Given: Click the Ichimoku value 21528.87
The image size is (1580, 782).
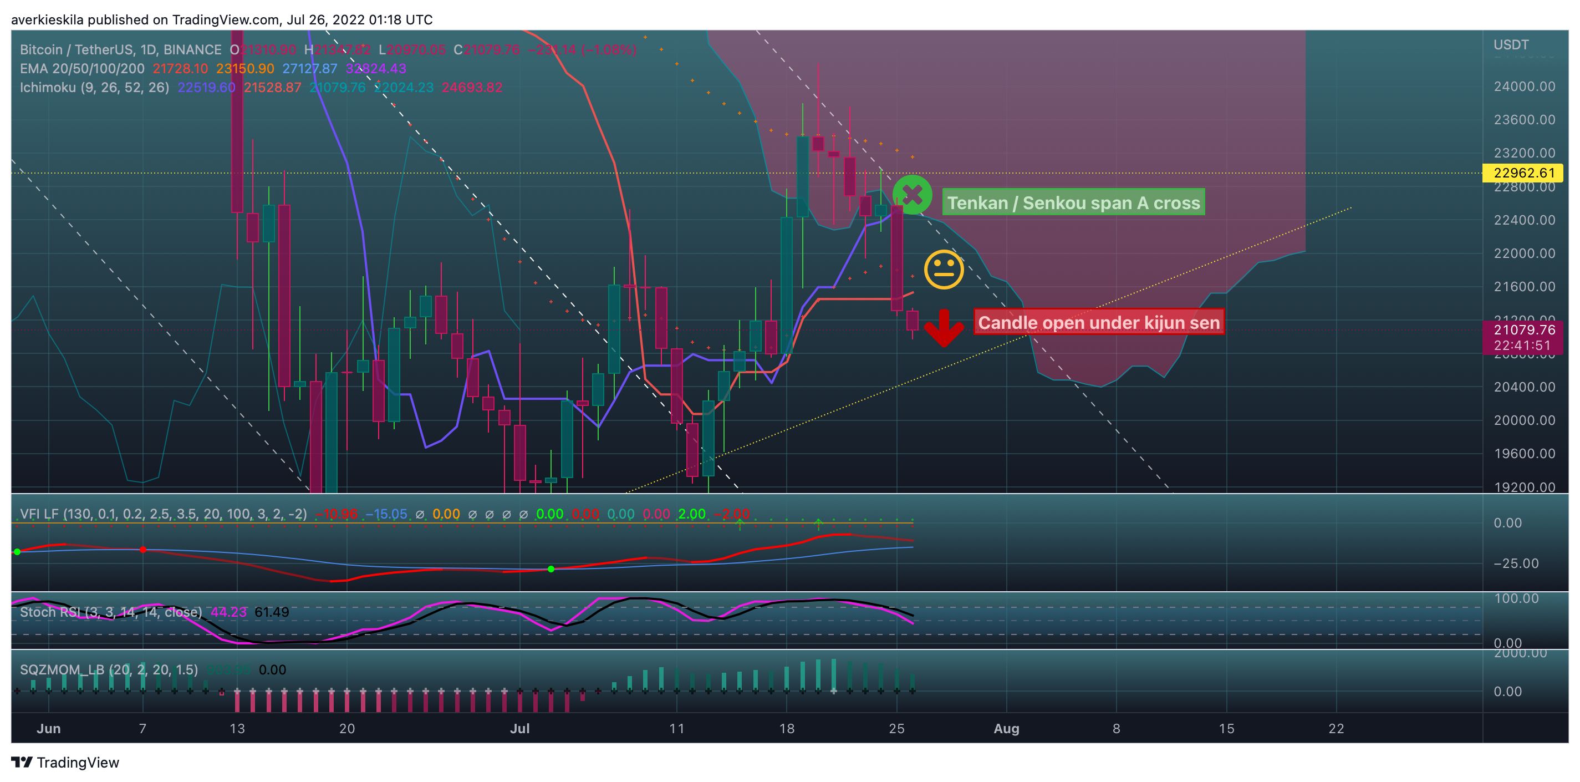Looking at the screenshot, I should [x=273, y=88].
